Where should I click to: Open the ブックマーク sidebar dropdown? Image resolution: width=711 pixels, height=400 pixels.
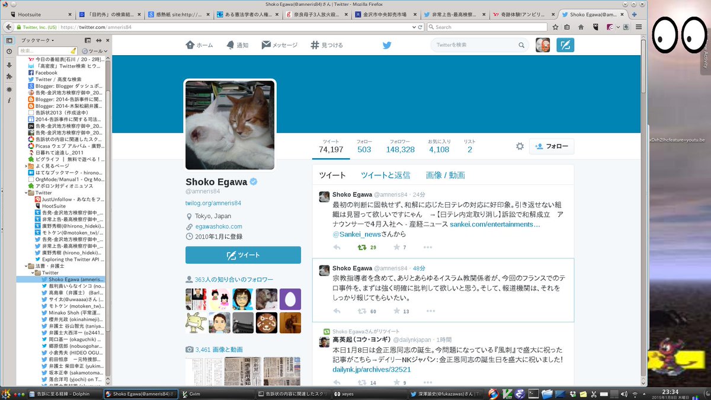[37, 40]
